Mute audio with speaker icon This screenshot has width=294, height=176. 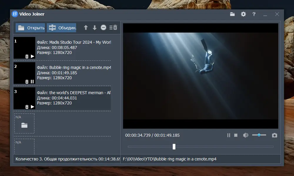(x=245, y=135)
